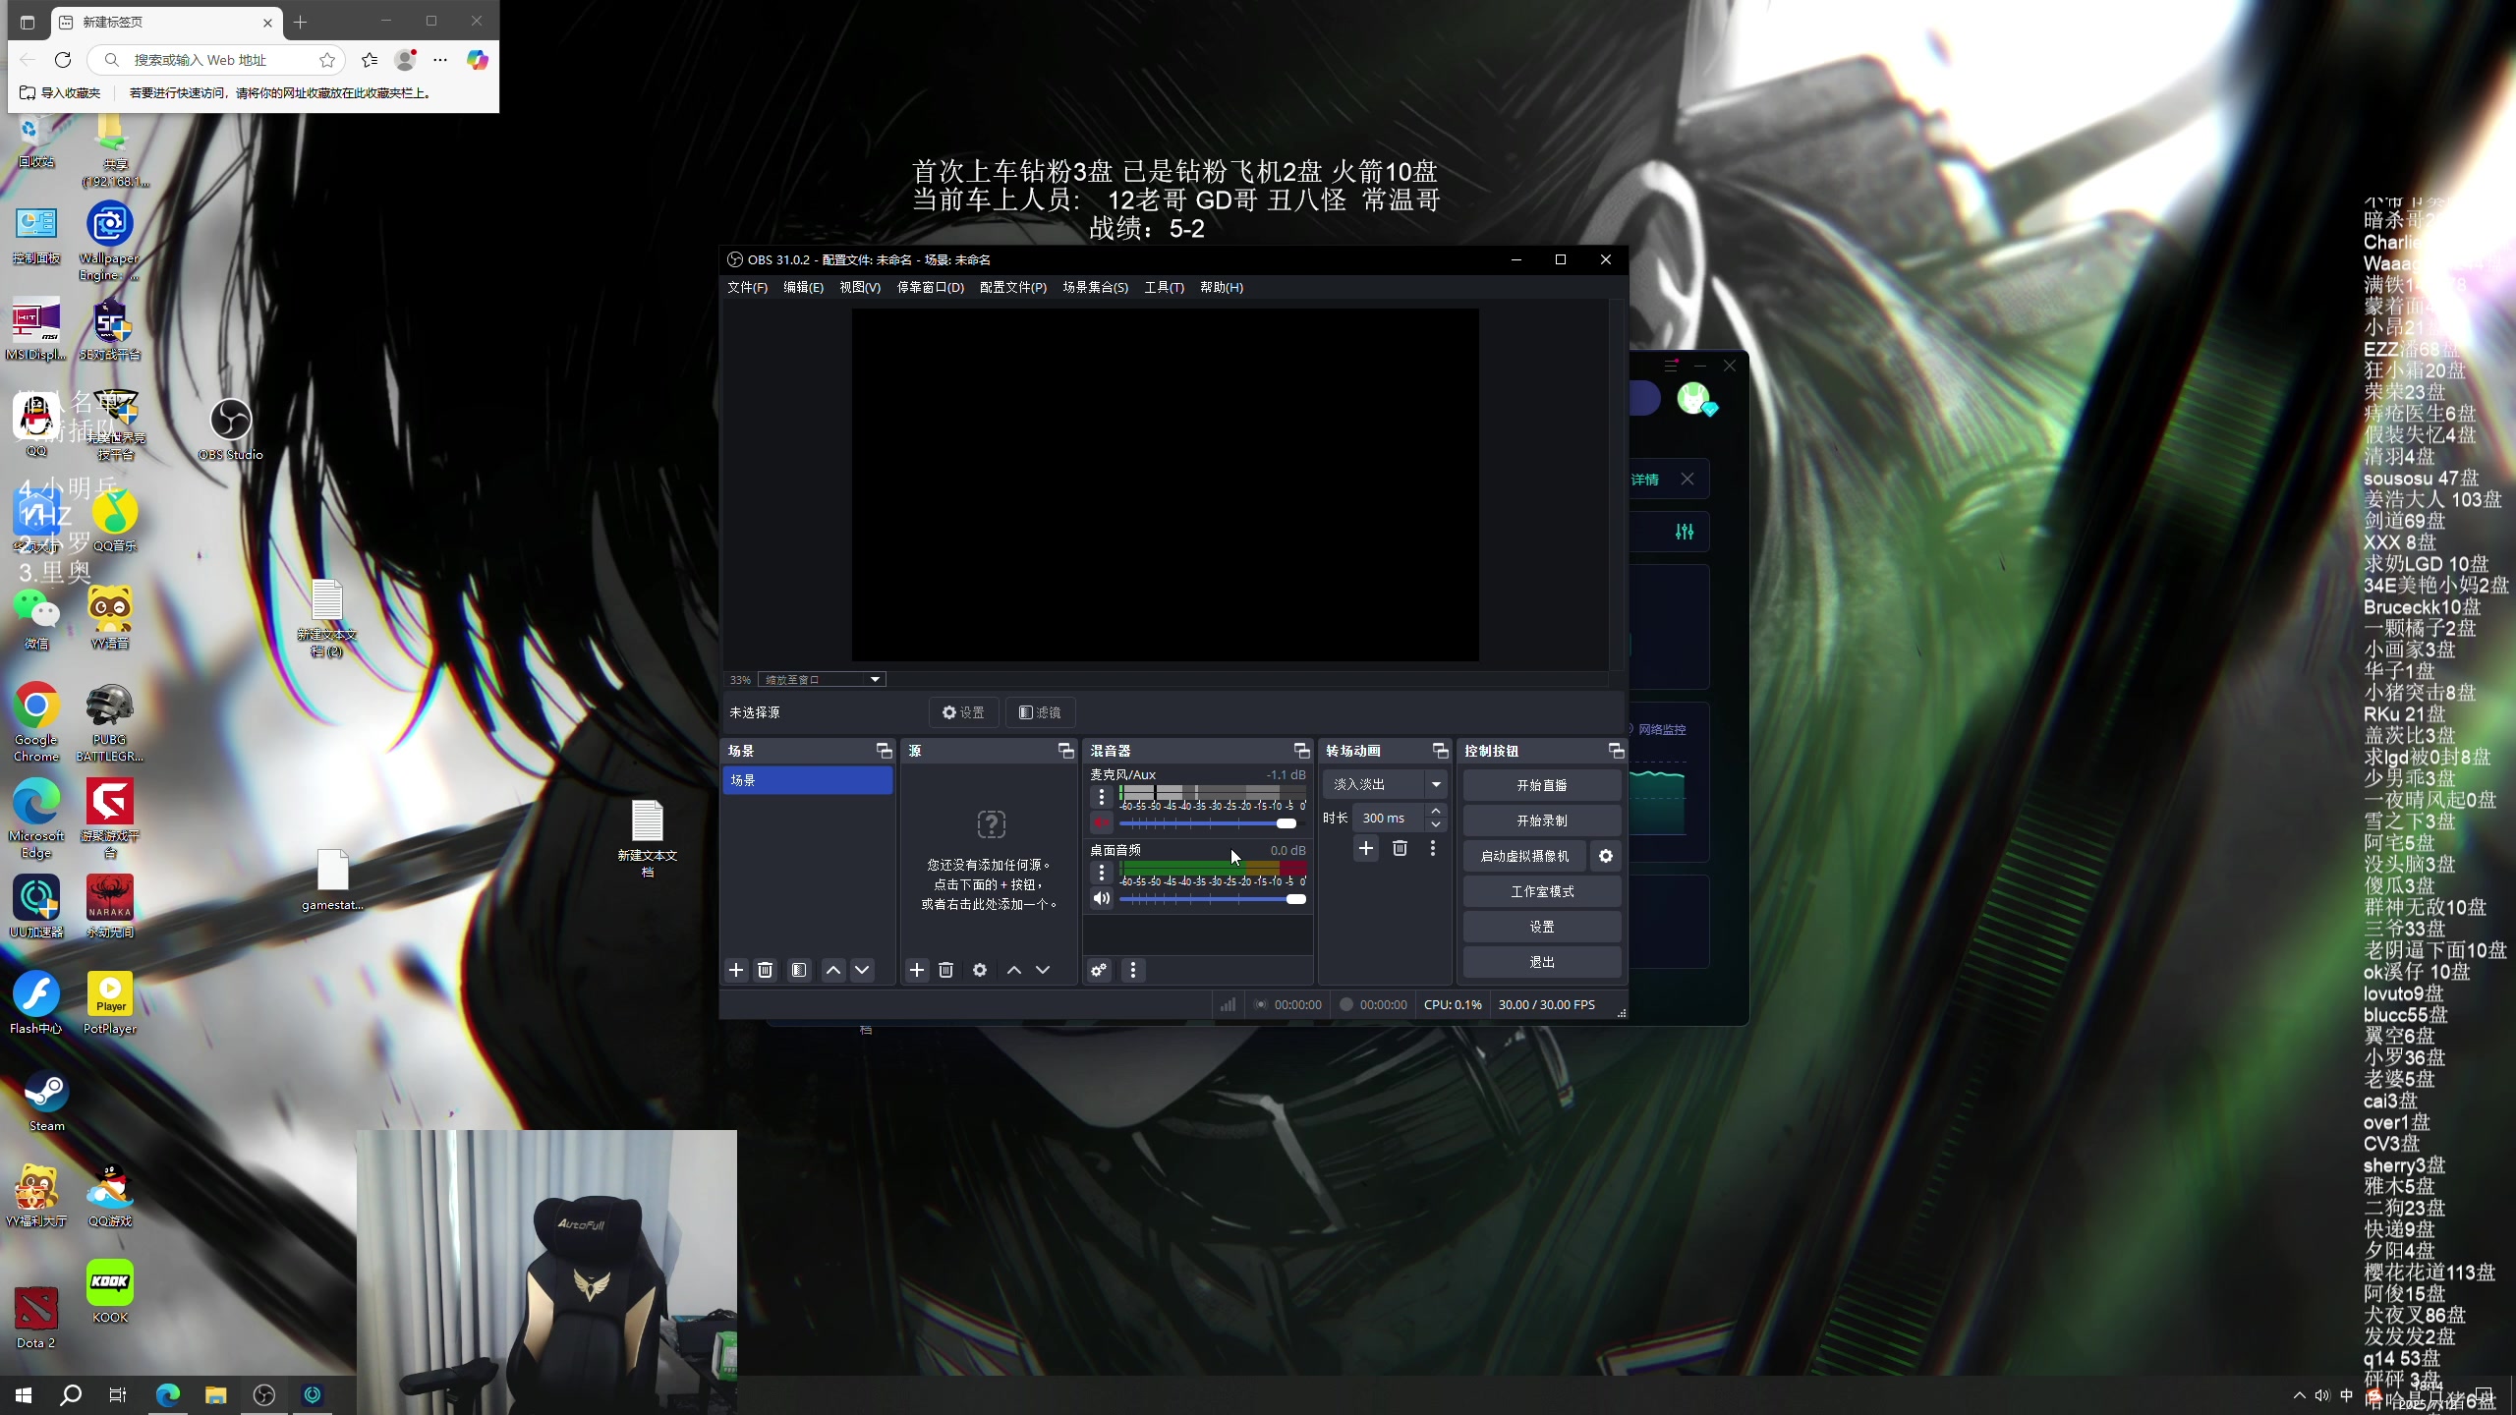The height and width of the screenshot is (1415, 2516).
Task: Open virtual camera settings gear icon
Action: (1606, 856)
